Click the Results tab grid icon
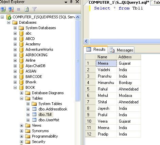Image resolution: width=160 pixels, height=145 pixels. 89,49
